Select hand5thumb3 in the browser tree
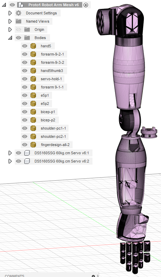Viewport: 161px width, 277px height. 52,71
